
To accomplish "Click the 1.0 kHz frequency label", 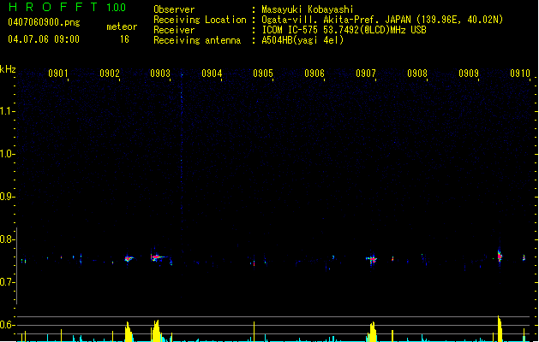I will [x=6, y=154].
